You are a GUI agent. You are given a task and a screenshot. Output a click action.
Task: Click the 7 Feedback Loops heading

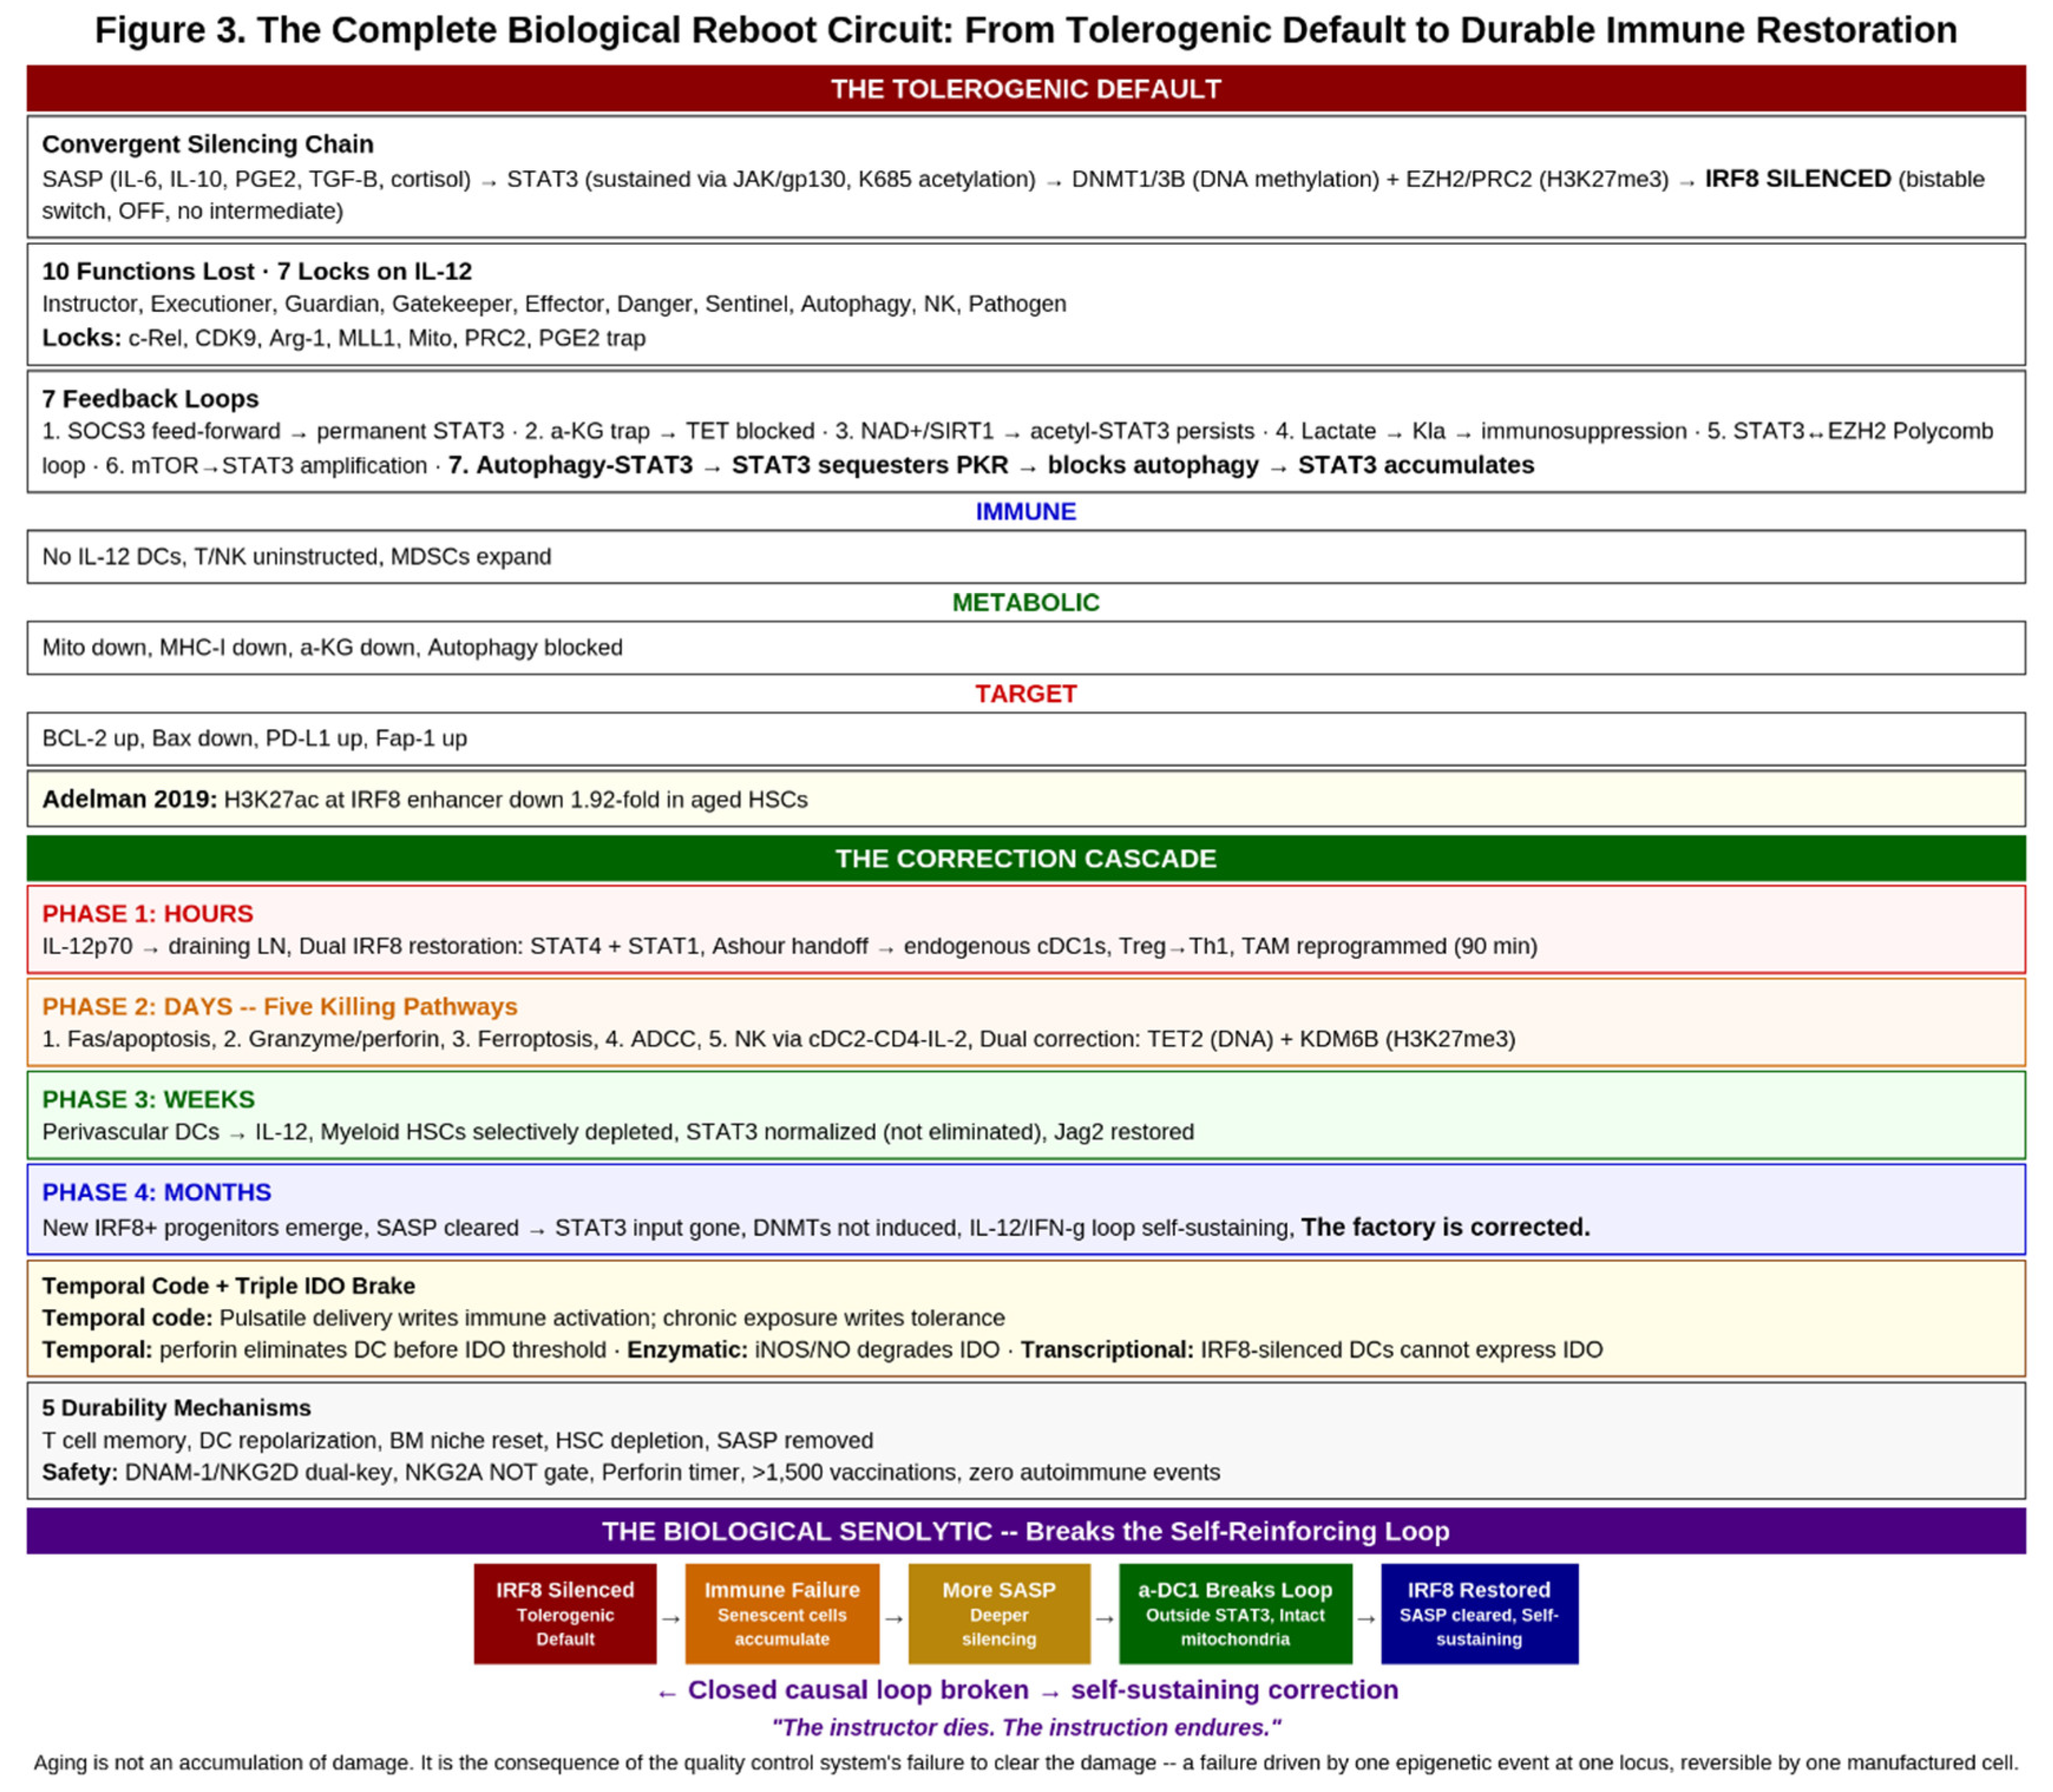150,398
